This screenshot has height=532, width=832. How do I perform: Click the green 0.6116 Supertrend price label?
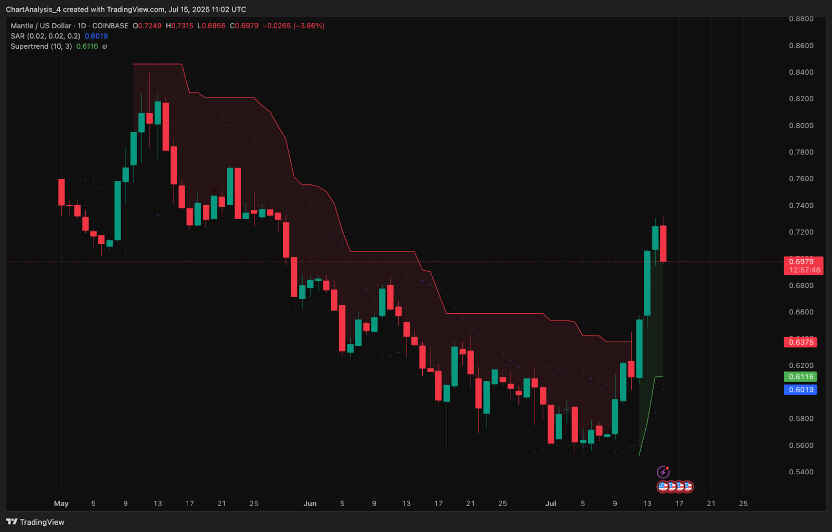(800, 377)
